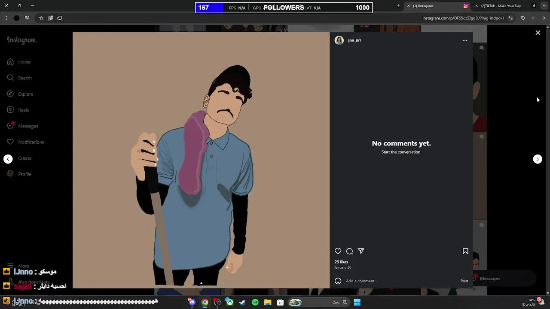Open Explore in Instagram sidebar
Screen dimensions: 550x309
point(20,94)
